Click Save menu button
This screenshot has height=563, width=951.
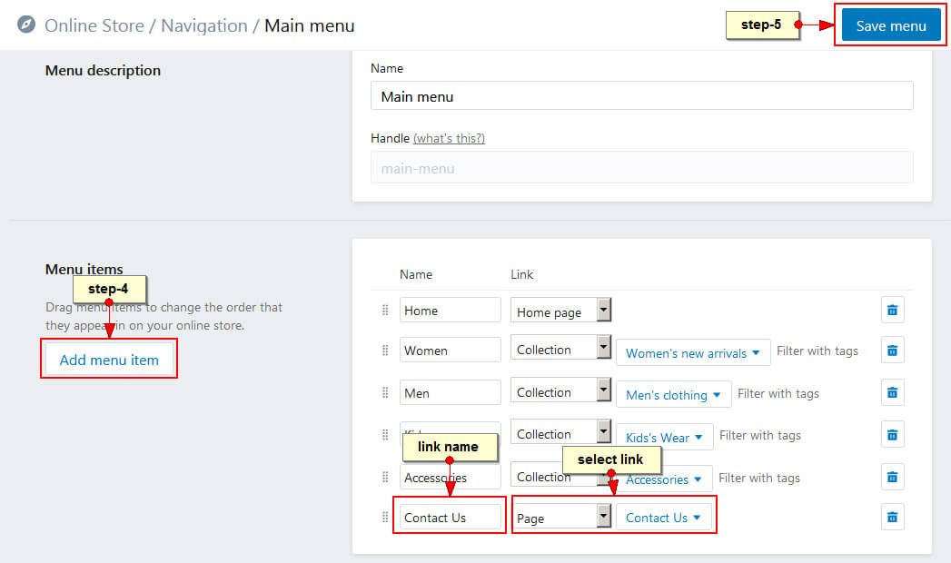[x=890, y=25]
